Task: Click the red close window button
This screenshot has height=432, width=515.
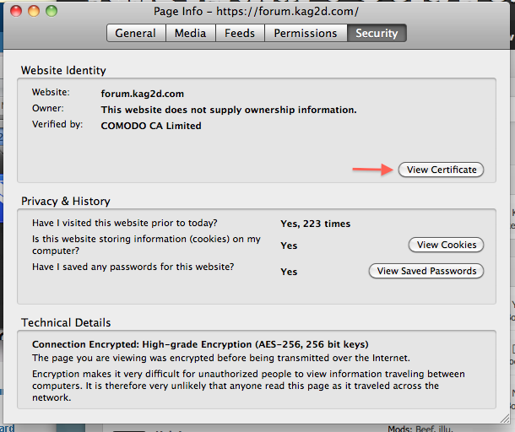Action: (x=18, y=12)
